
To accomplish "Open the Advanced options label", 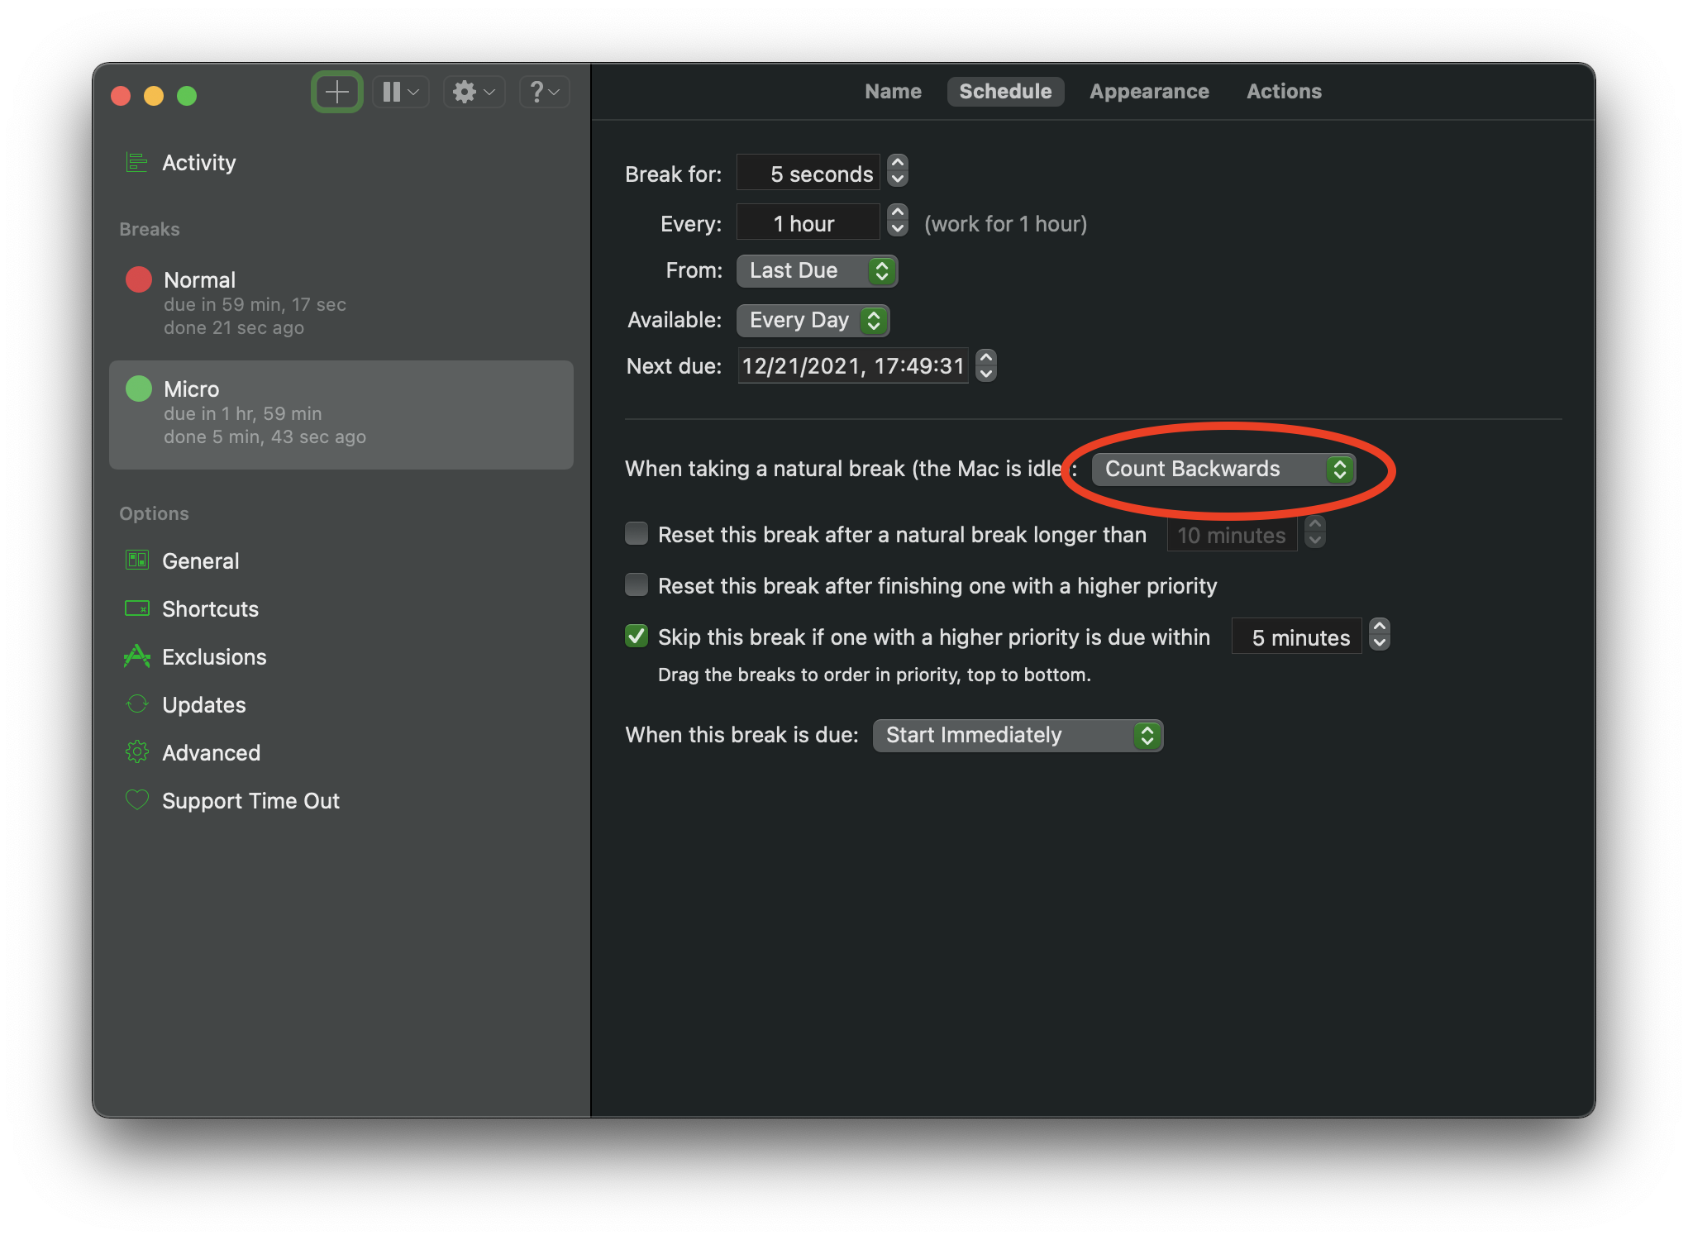I will click(x=211, y=752).
